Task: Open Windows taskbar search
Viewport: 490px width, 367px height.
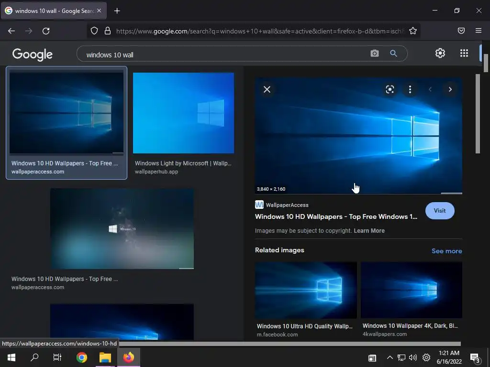Action: pyautogui.click(x=34, y=357)
